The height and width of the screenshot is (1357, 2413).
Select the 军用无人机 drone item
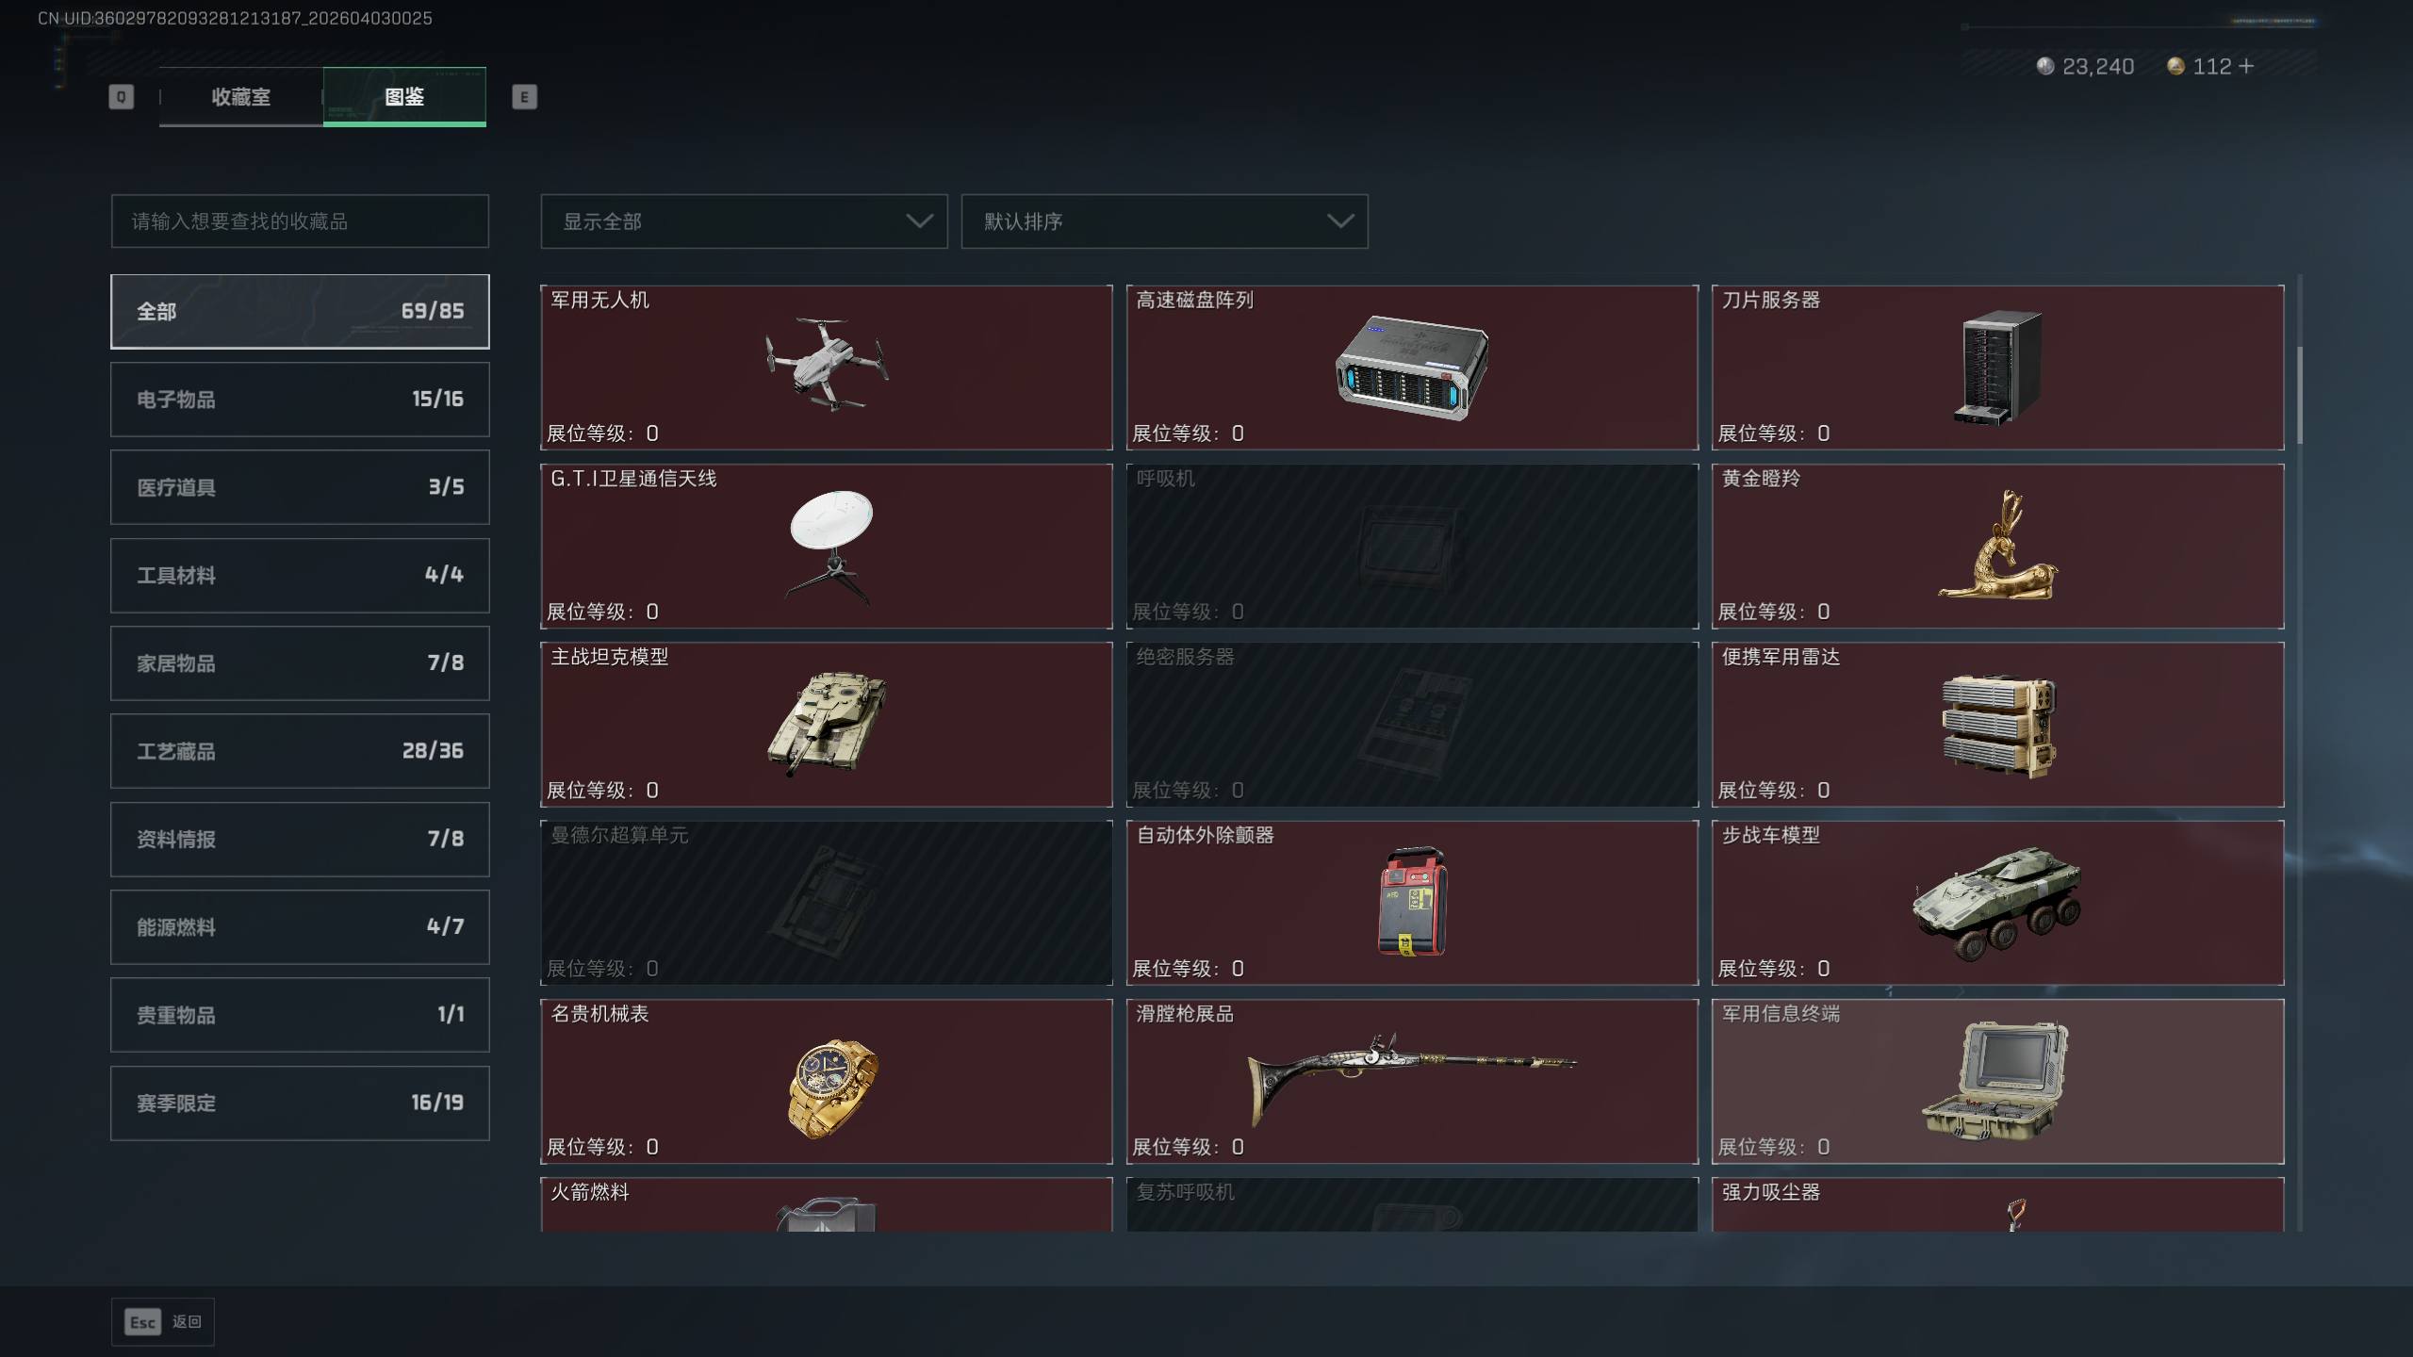click(x=826, y=367)
